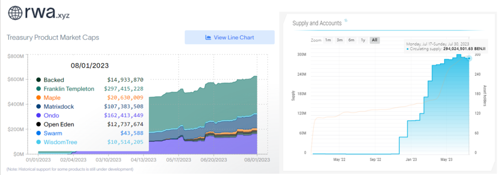This screenshot has height=175, width=499.
Task: Click the Franklin Templeton legend dot
Action: click(38, 89)
